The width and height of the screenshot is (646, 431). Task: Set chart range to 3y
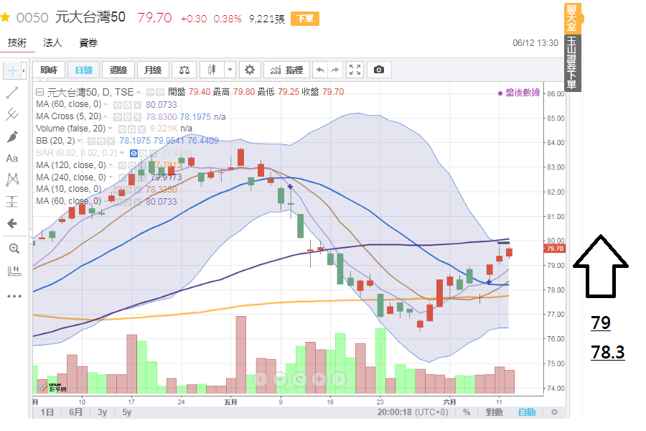pos(102,412)
